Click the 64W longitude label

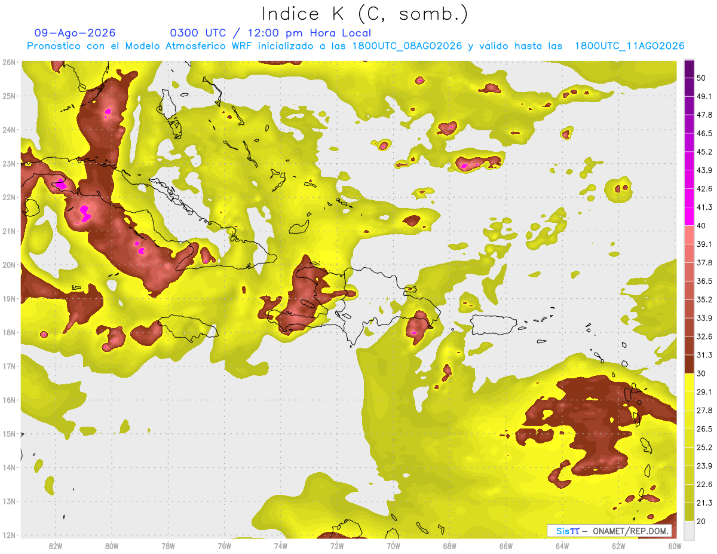coord(562,546)
